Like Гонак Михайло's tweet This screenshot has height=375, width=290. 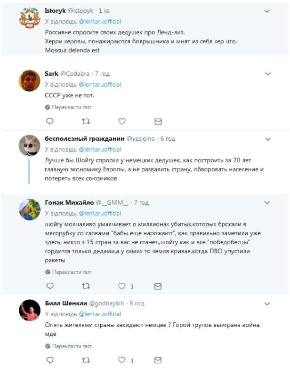pyautogui.click(x=122, y=286)
